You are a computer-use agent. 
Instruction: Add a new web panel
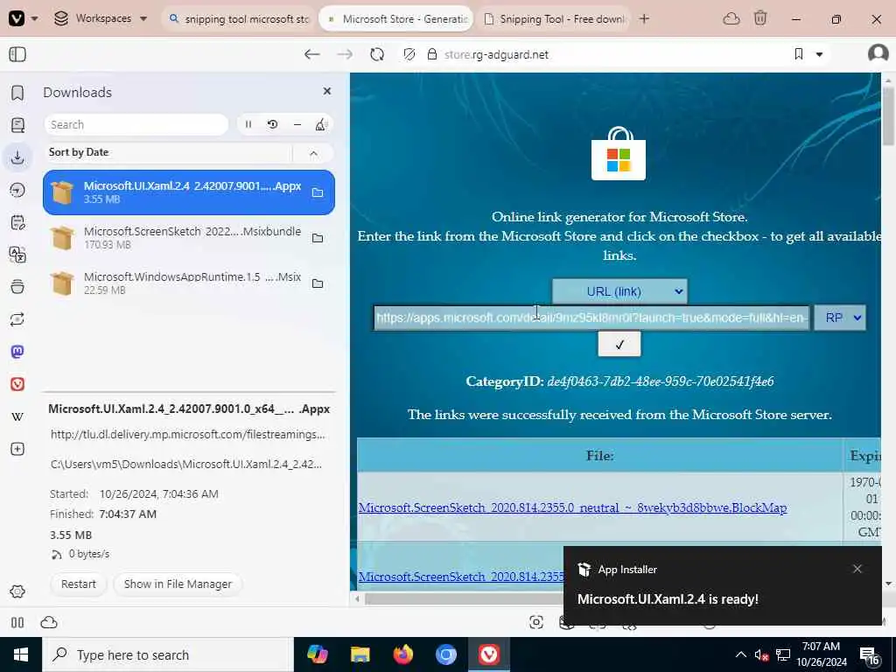[x=17, y=449]
